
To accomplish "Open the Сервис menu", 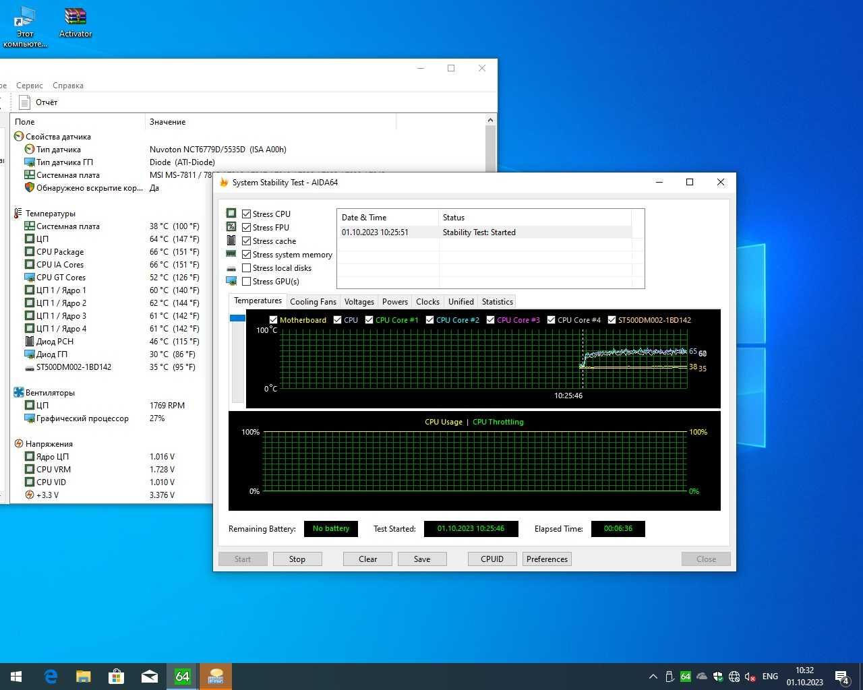I will click(30, 86).
